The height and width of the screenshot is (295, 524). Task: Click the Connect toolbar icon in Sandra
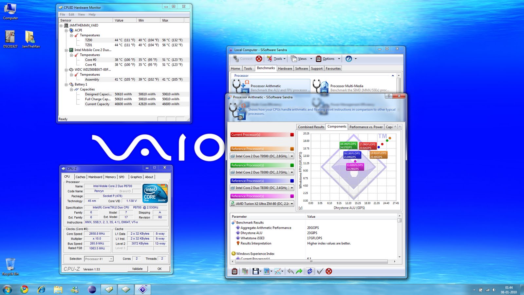[x=243, y=59]
